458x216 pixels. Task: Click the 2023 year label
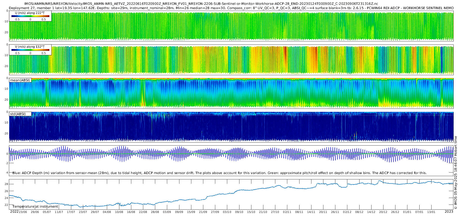(449, 212)
